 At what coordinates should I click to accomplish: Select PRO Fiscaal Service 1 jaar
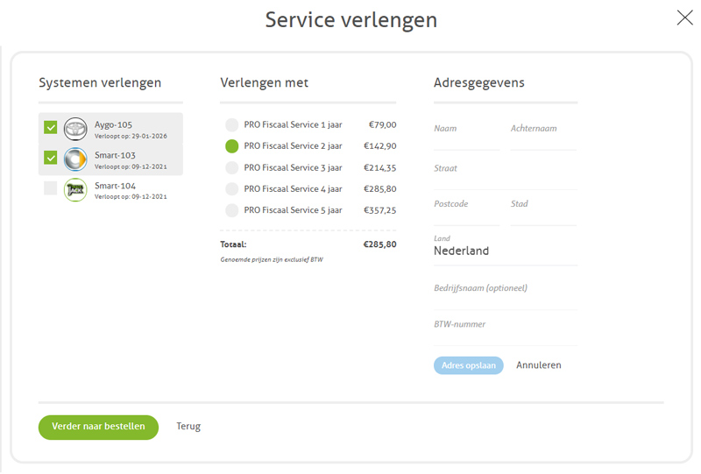tap(231, 124)
